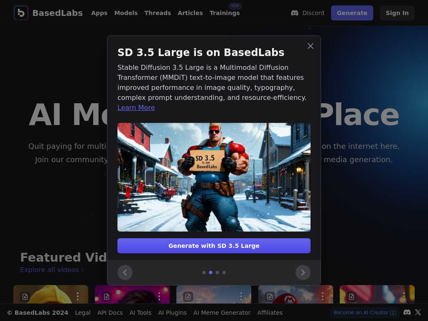The width and height of the screenshot is (428, 321).
Task: Open options menu on neon red card
Action: [404, 296]
